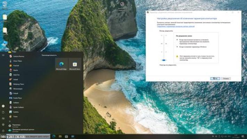Viewport: 247px width, 139px height.
Task: Open Purble Place from the app list
Action: click(x=18, y=98)
